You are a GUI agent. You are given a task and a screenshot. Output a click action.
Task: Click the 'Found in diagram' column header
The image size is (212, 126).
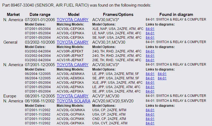[x=176, y=15]
